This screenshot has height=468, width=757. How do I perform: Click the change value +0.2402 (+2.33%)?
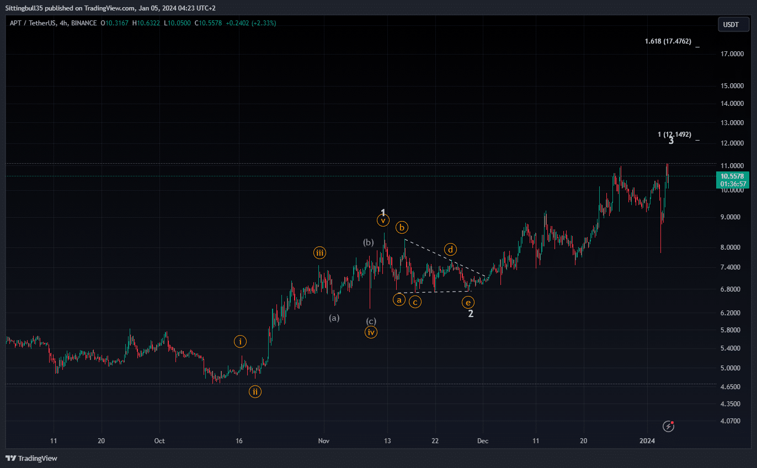point(250,23)
